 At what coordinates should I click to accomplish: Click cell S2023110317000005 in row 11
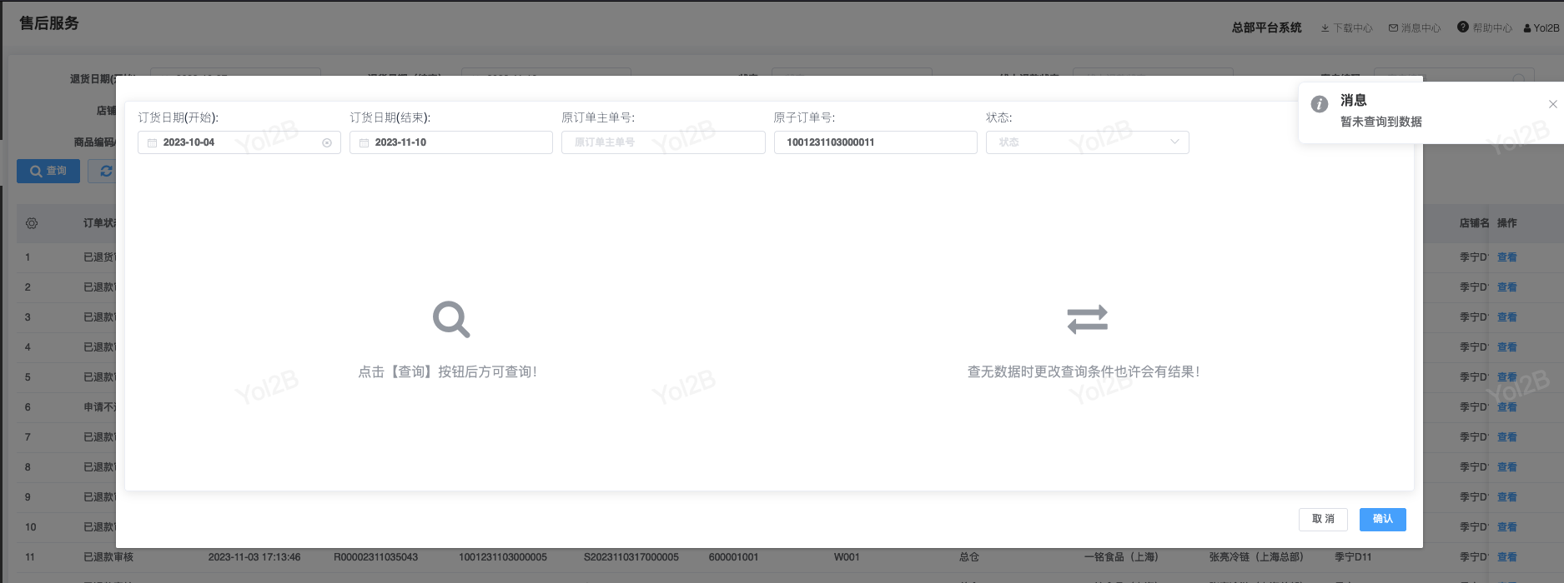click(x=631, y=557)
